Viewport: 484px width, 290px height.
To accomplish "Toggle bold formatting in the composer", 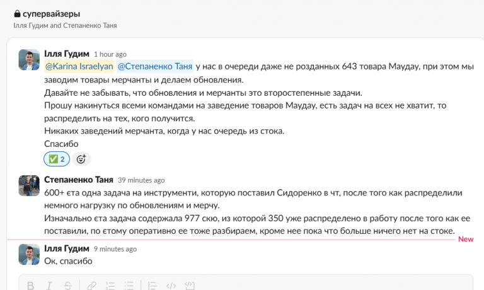I will [30, 286].
